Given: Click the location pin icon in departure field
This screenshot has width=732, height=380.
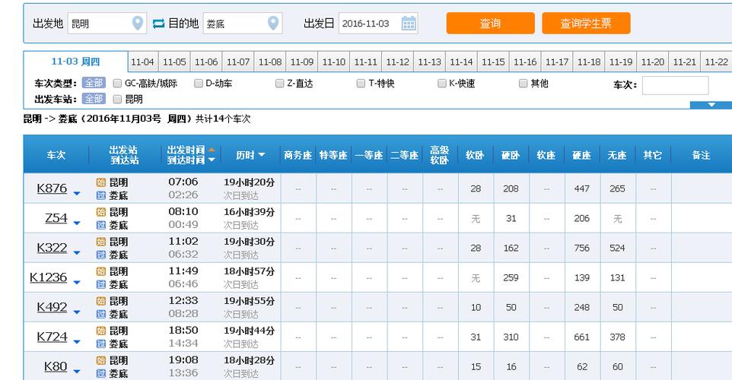Looking at the screenshot, I should (138, 24).
